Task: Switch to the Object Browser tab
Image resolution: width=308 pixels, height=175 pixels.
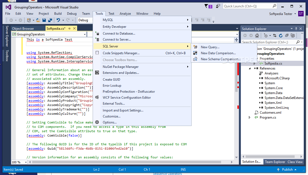Action: coord(23,28)
